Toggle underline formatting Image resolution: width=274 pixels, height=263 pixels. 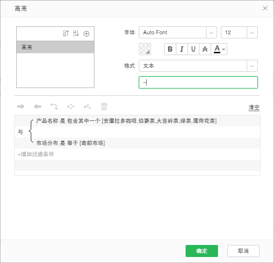coord(193,49)
